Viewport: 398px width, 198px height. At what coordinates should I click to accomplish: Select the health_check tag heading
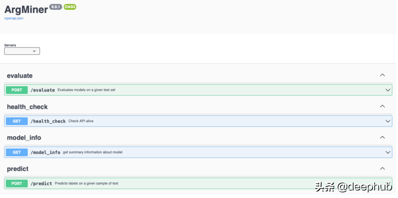coord(27,107)
